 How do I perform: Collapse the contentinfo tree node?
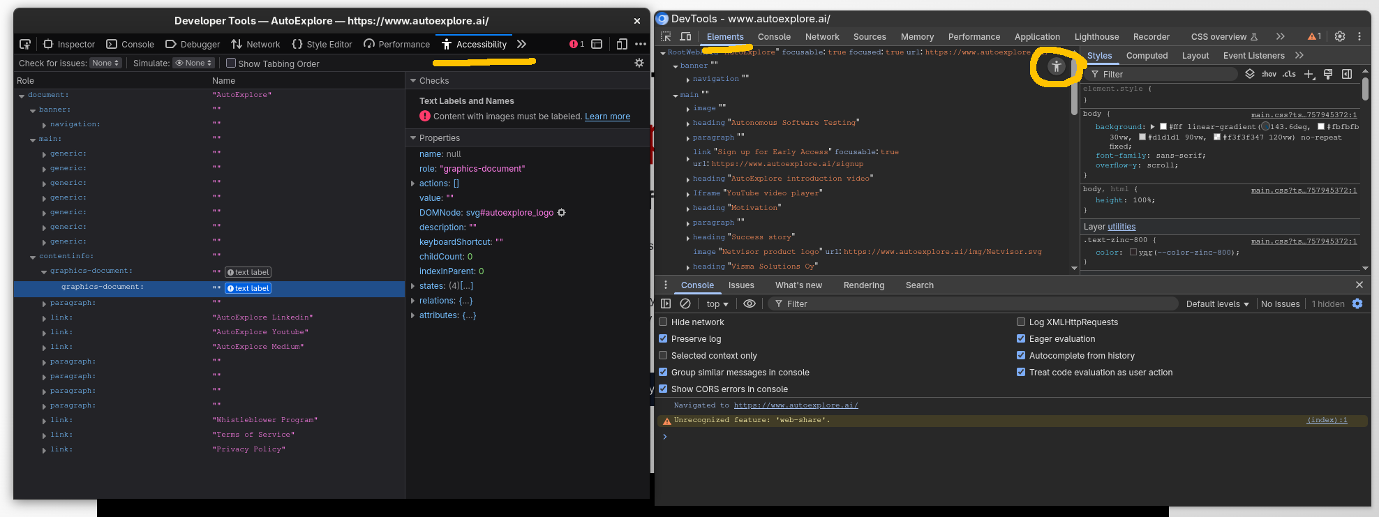tap(33, 257)
